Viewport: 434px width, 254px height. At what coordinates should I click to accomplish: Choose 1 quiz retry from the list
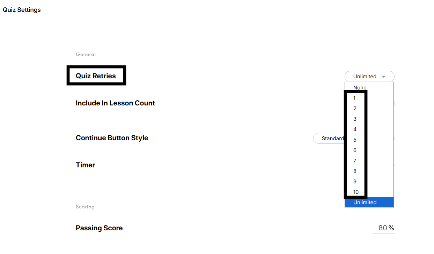(355, 98)
